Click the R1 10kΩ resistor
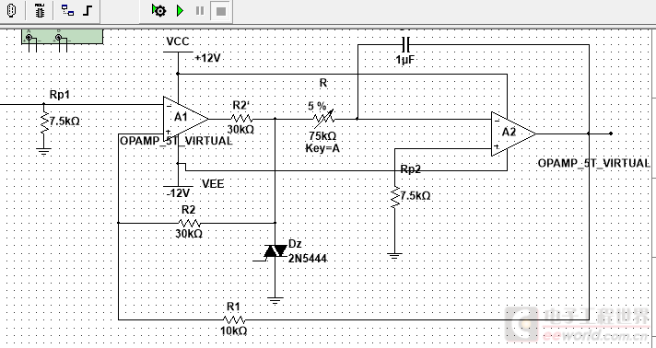656x348 pixels. pyautogui.click(x=234, y=320)
